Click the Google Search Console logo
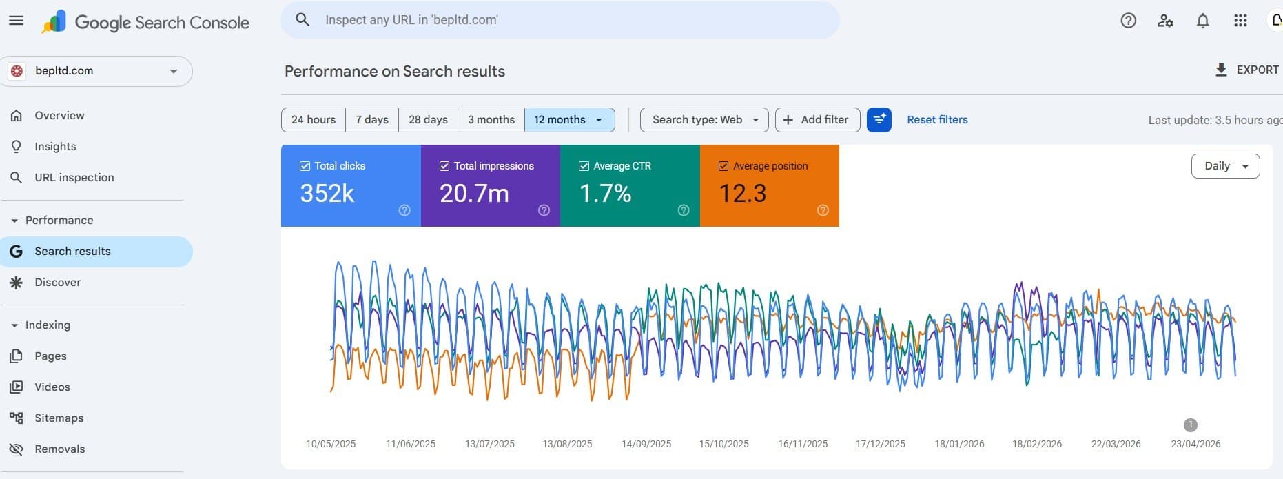1283x479 pixels. click(x=145, y=22)
